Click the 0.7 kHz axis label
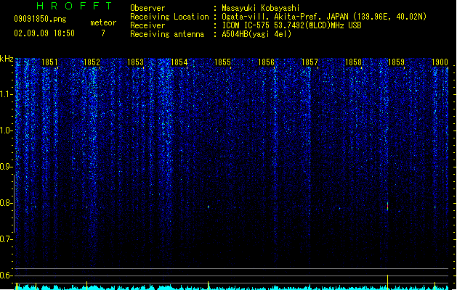Viewport: 457px width, 290px height. (7, 239)
